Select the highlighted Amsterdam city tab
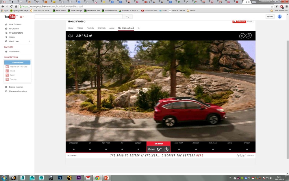The width and height of the screenshot is (289, 181). (158, 147)
